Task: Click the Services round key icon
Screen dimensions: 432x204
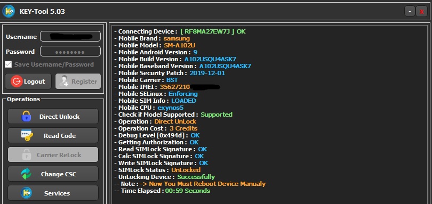Action: 27,193
